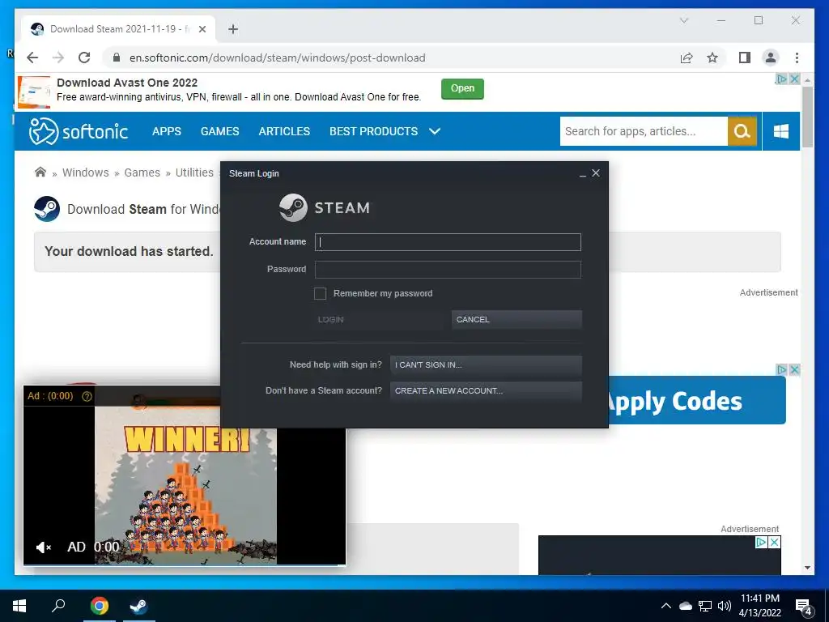This screenshot has height=622, width=829.
Task: Reload the Softonic page
Action: 84,58
